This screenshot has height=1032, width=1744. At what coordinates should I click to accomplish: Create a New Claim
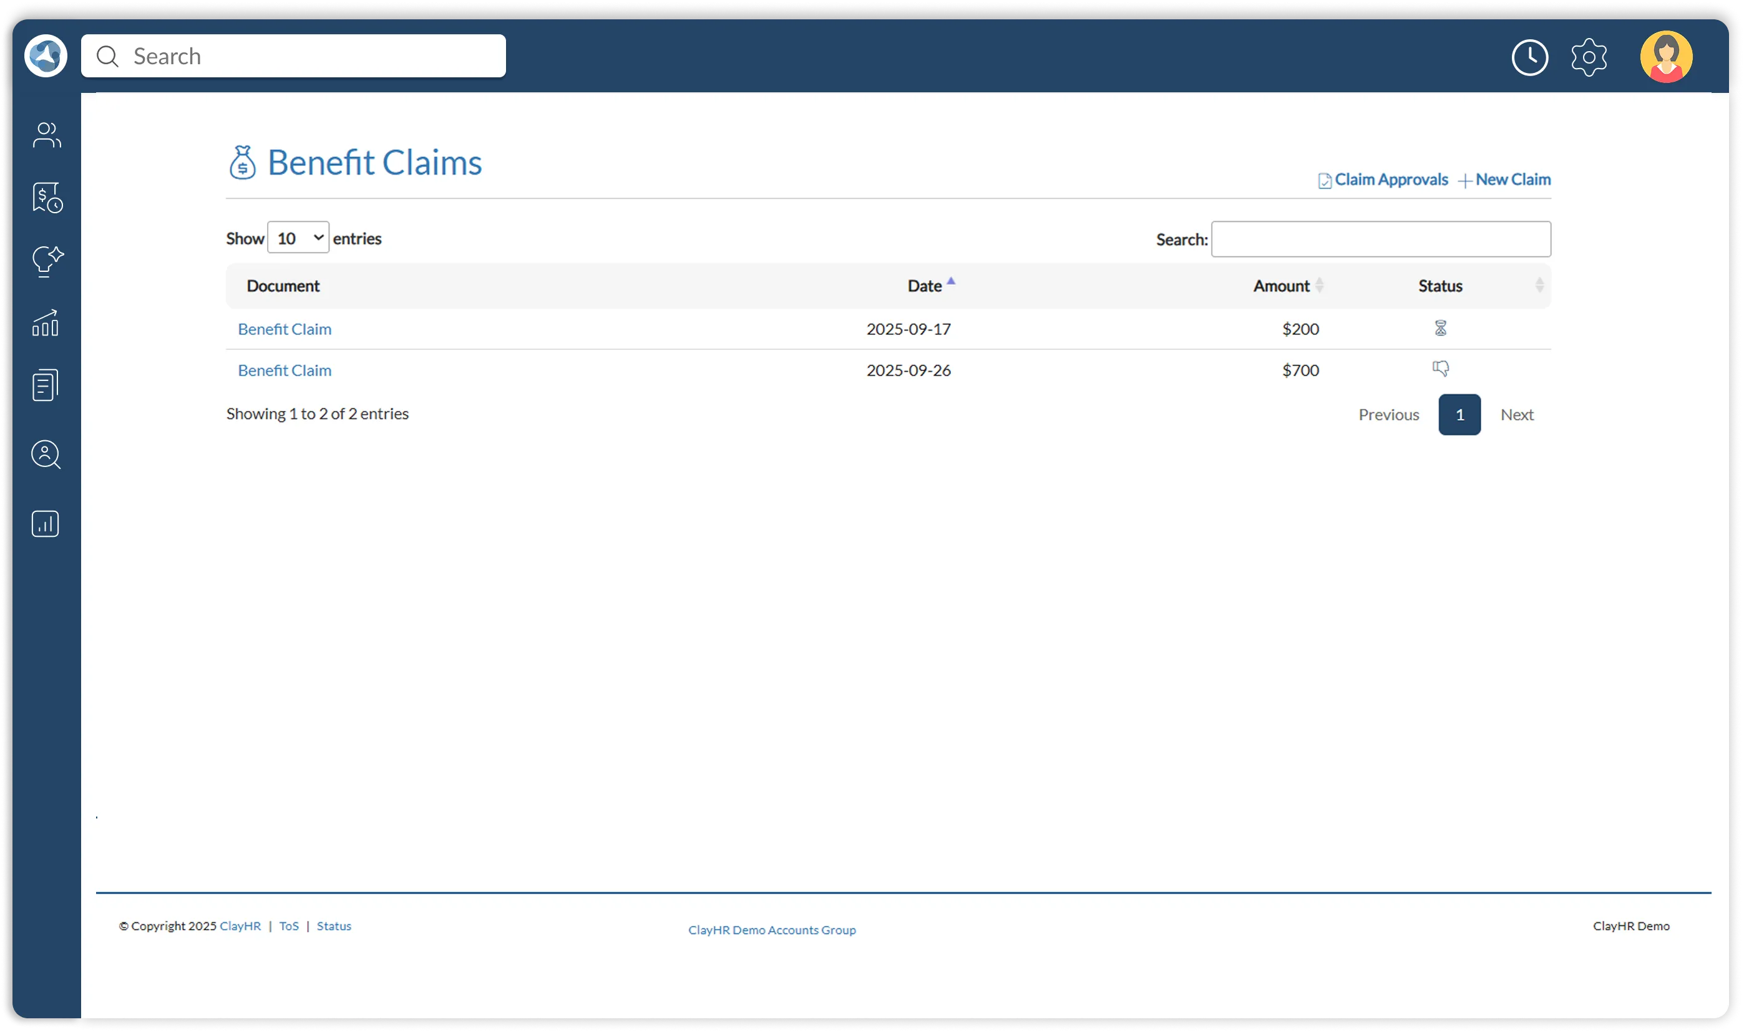tap(1504, 179)
